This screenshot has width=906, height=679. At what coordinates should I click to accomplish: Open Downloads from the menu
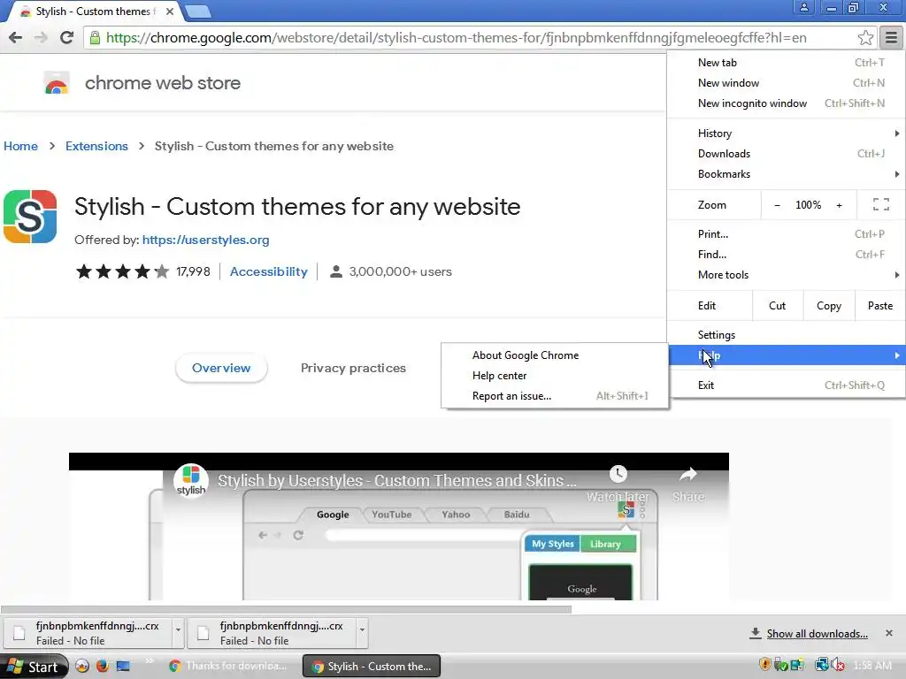(x=787, y=154)
